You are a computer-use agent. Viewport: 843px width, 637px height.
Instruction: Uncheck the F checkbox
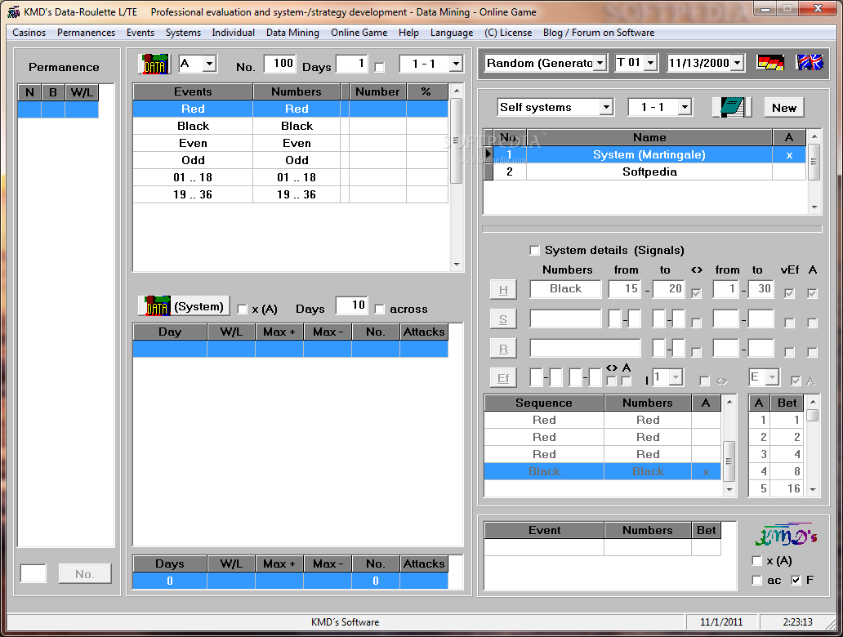[796, 580]
